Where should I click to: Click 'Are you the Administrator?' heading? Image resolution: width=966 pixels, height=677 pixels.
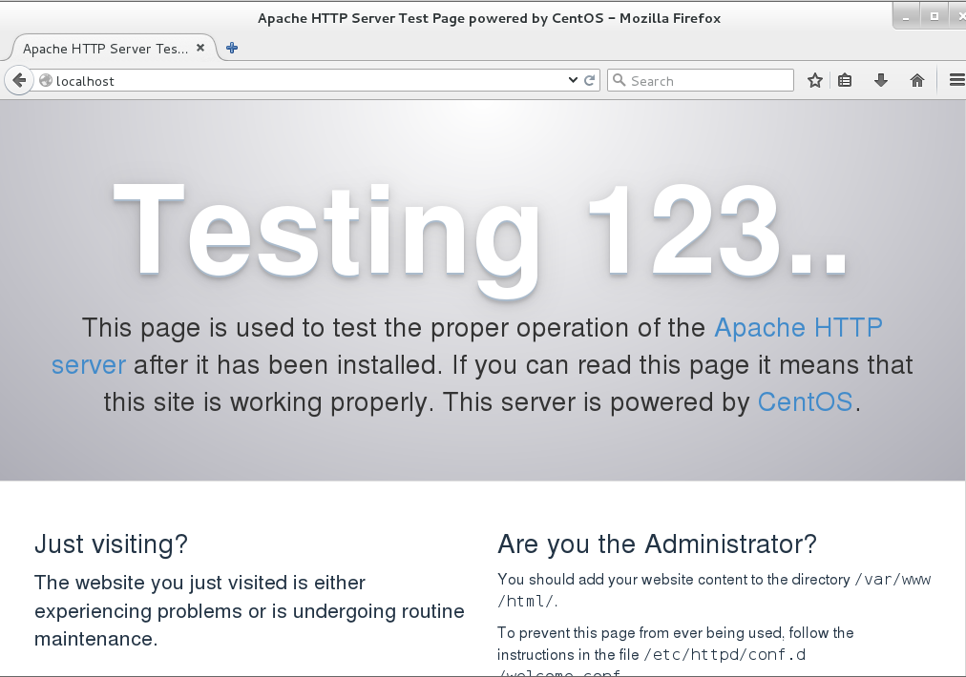(658, 544)
